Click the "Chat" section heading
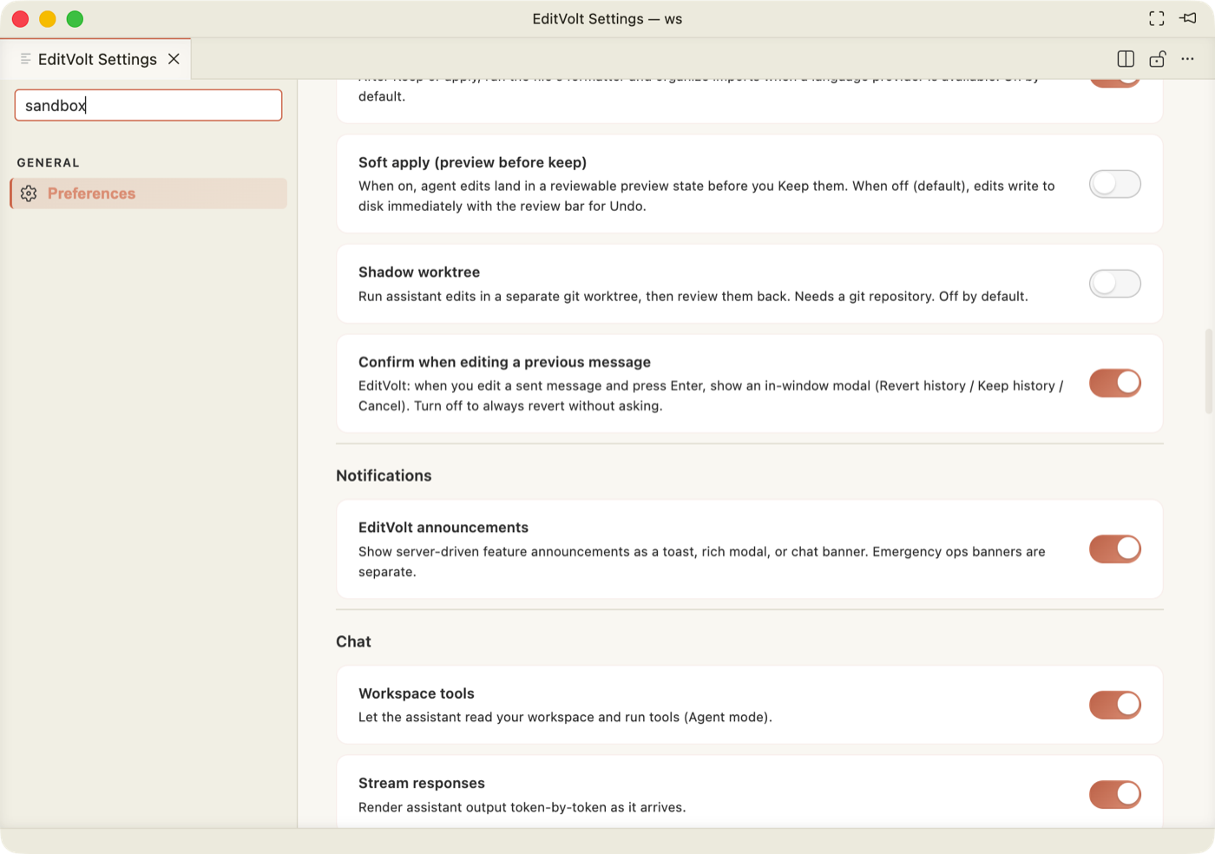1215x854 pixels. tap(353, 641)
